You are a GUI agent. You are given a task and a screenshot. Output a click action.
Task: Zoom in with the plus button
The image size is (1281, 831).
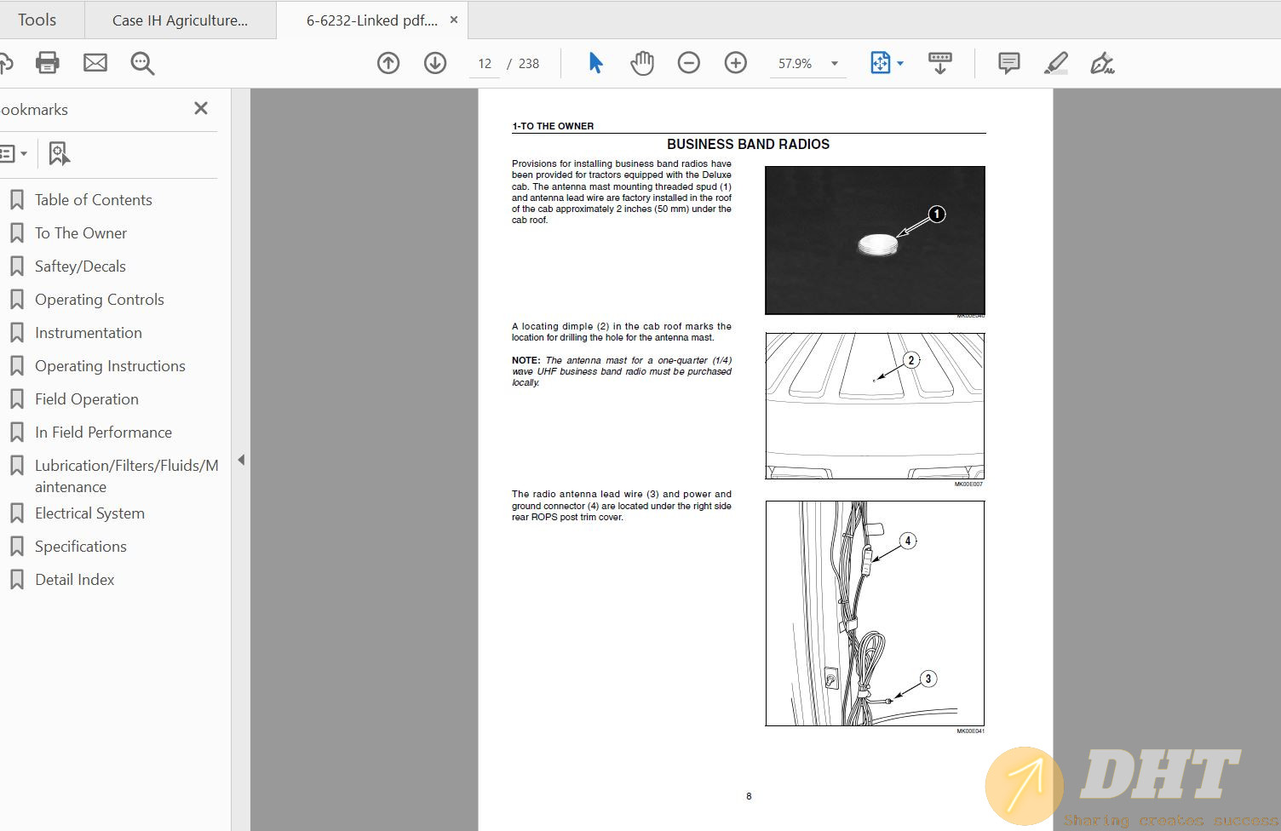(x=736, y=63)
